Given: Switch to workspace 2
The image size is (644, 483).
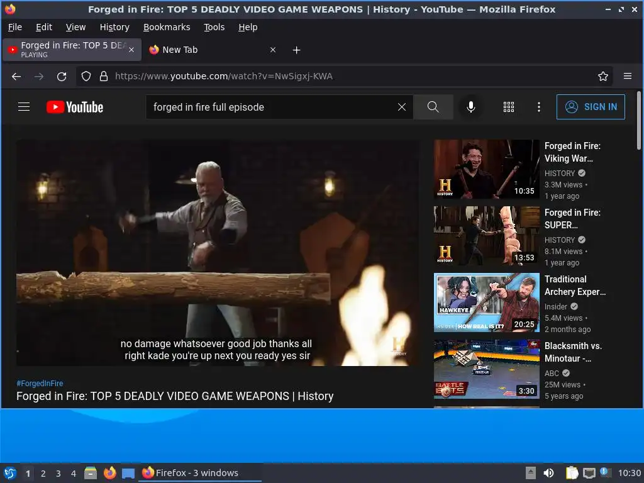Looking at the screenshot, I should (43, 474).
